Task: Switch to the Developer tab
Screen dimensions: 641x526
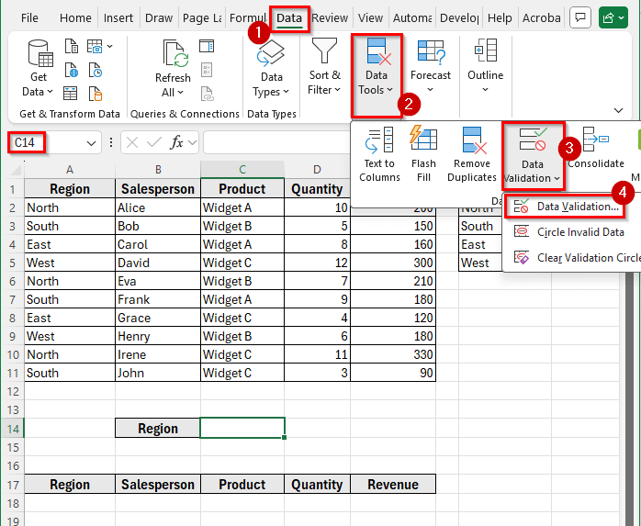Action: (459, 18)
